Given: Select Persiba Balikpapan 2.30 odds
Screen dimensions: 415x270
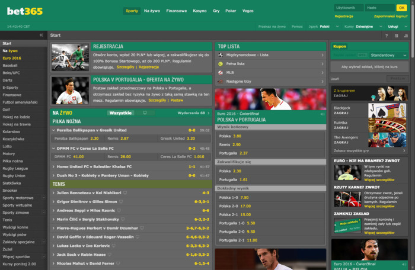Looking at the screenshot, I should pos(78,139).
